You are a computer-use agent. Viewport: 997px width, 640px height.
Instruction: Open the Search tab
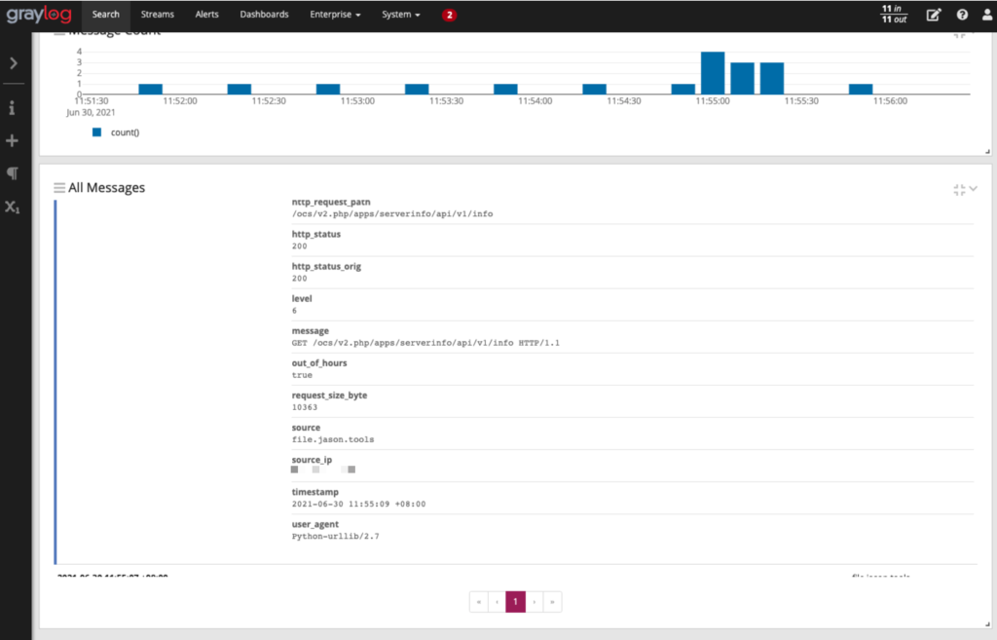click(105, 14)
